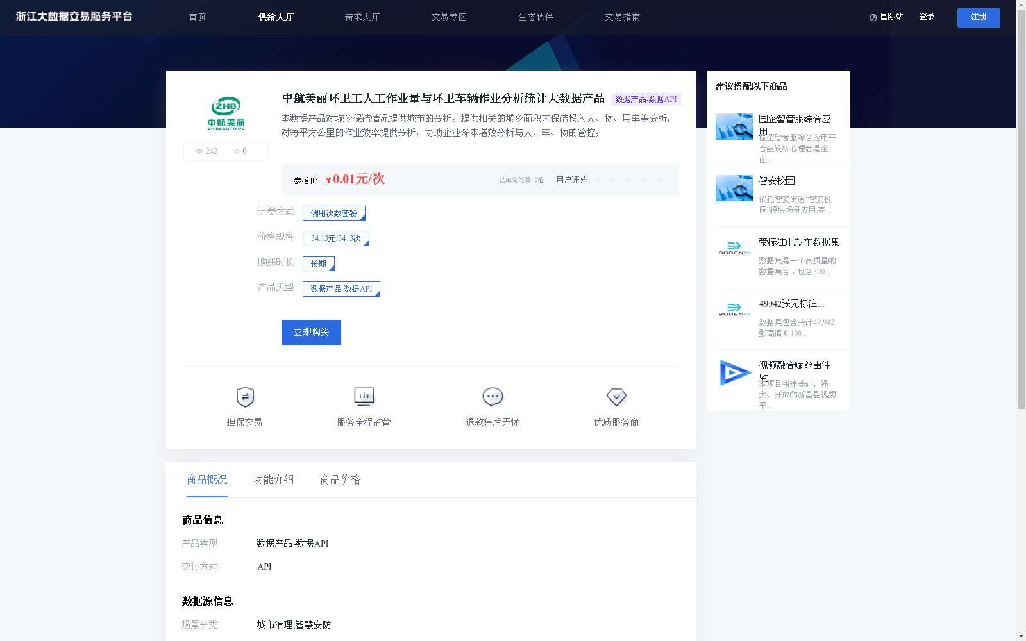Open the 49942张无标注... recommended title
This screenshot has height=641, width=1026.
pos(792,304)
